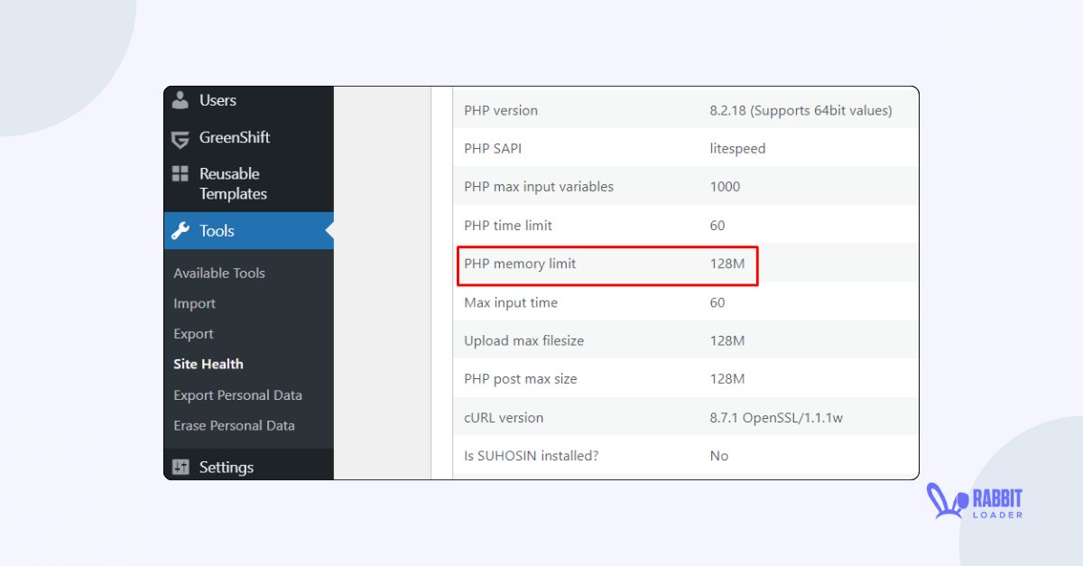Select the PHP time limit row
The height and width of the screenshot is (566, 1083).
point(632,225)
